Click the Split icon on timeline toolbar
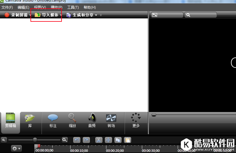 click(x=108, y=140)
